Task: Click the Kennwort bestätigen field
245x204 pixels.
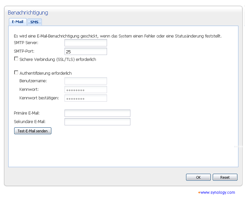Action: 86,98
